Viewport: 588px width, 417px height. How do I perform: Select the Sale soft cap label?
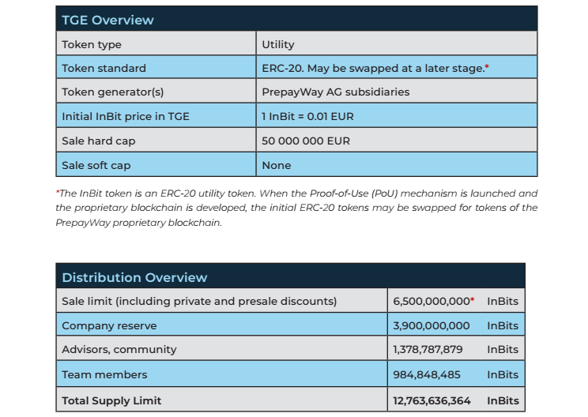pos(96,165)
